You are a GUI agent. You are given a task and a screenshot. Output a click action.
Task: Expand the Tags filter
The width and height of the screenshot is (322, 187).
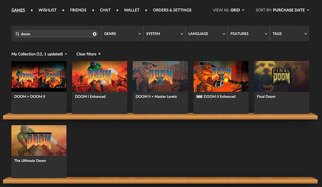[x=289, y=33]
